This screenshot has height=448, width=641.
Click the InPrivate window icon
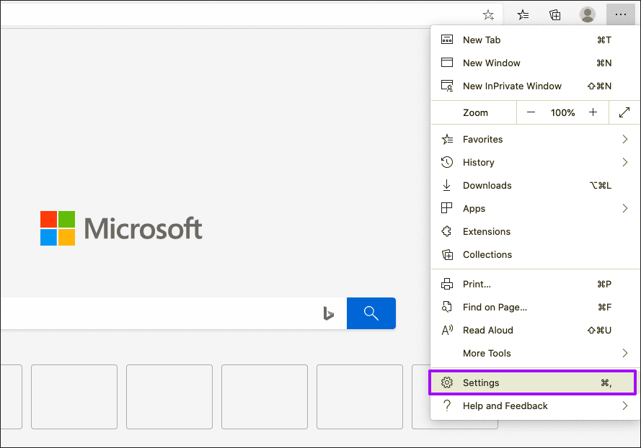tap(447, 86)
